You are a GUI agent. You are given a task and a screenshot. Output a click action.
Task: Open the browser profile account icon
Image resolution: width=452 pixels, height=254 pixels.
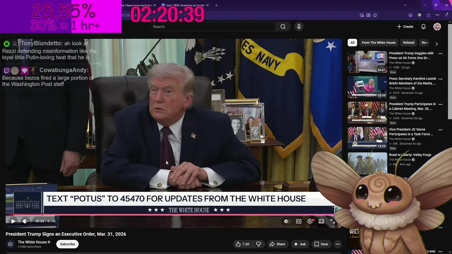(x=410, y=15)
